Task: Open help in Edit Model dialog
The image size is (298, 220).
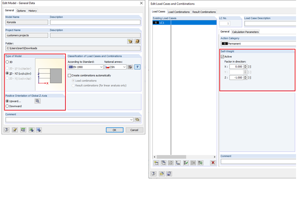Action: (x=6, y=130)
